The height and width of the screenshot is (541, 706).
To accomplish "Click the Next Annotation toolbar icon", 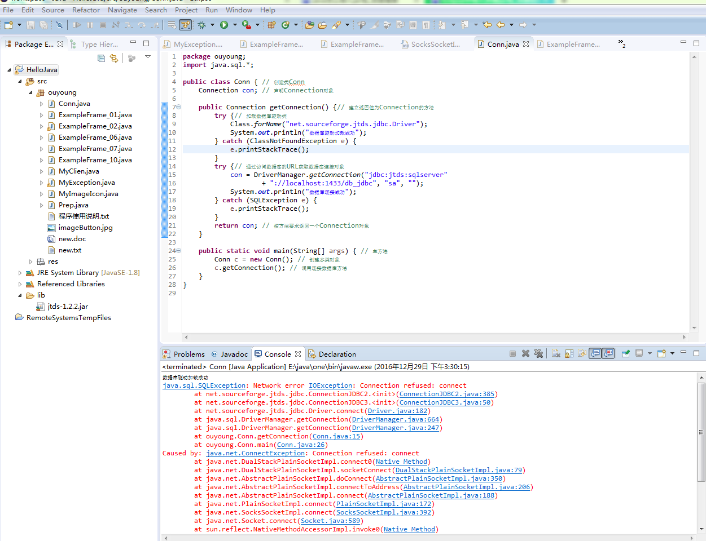I will point(442,25).
